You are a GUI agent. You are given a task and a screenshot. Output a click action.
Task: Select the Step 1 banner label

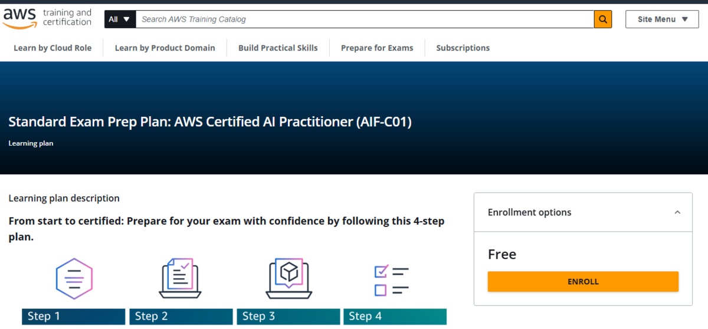click(x=74, y=317)
